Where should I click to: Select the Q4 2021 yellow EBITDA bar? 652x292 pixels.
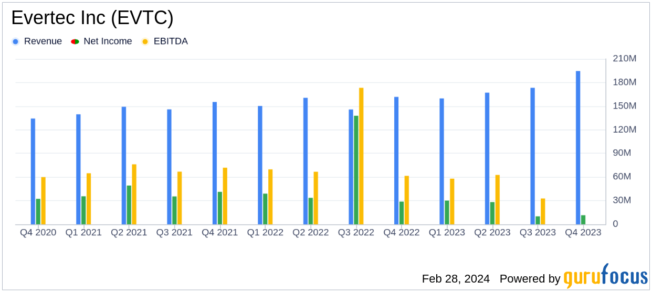click(x=225, y=196)
